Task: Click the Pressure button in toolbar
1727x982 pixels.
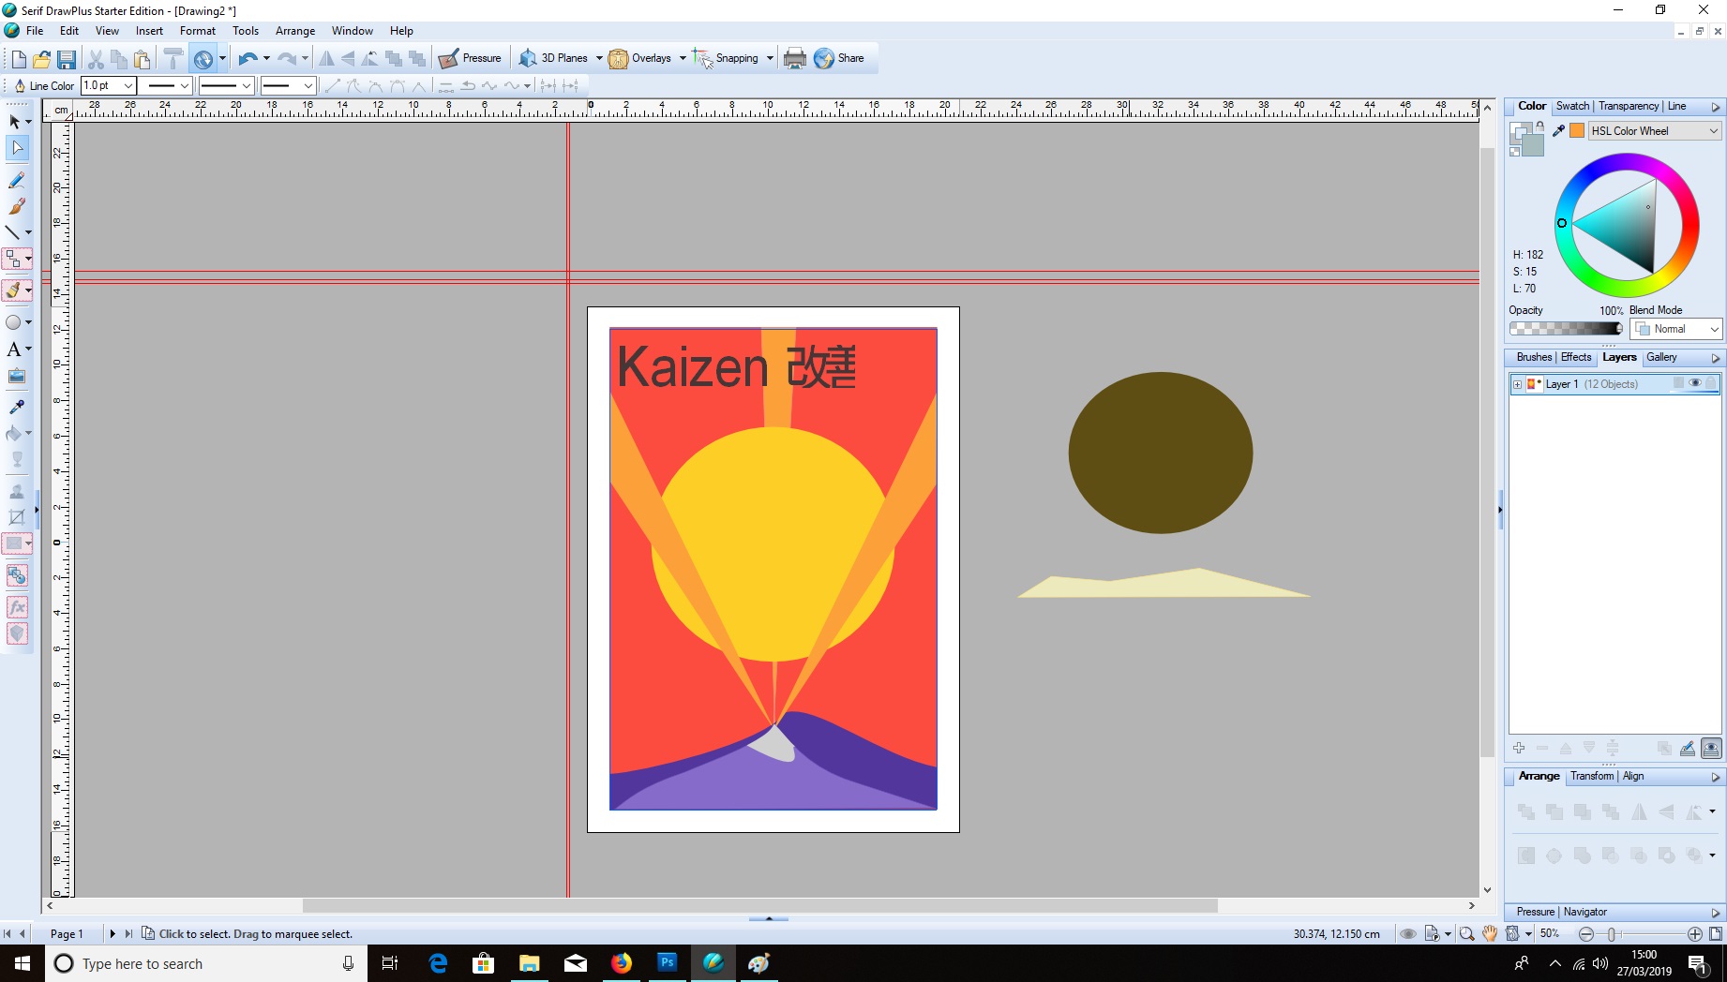Action: (x=471, y=58)
